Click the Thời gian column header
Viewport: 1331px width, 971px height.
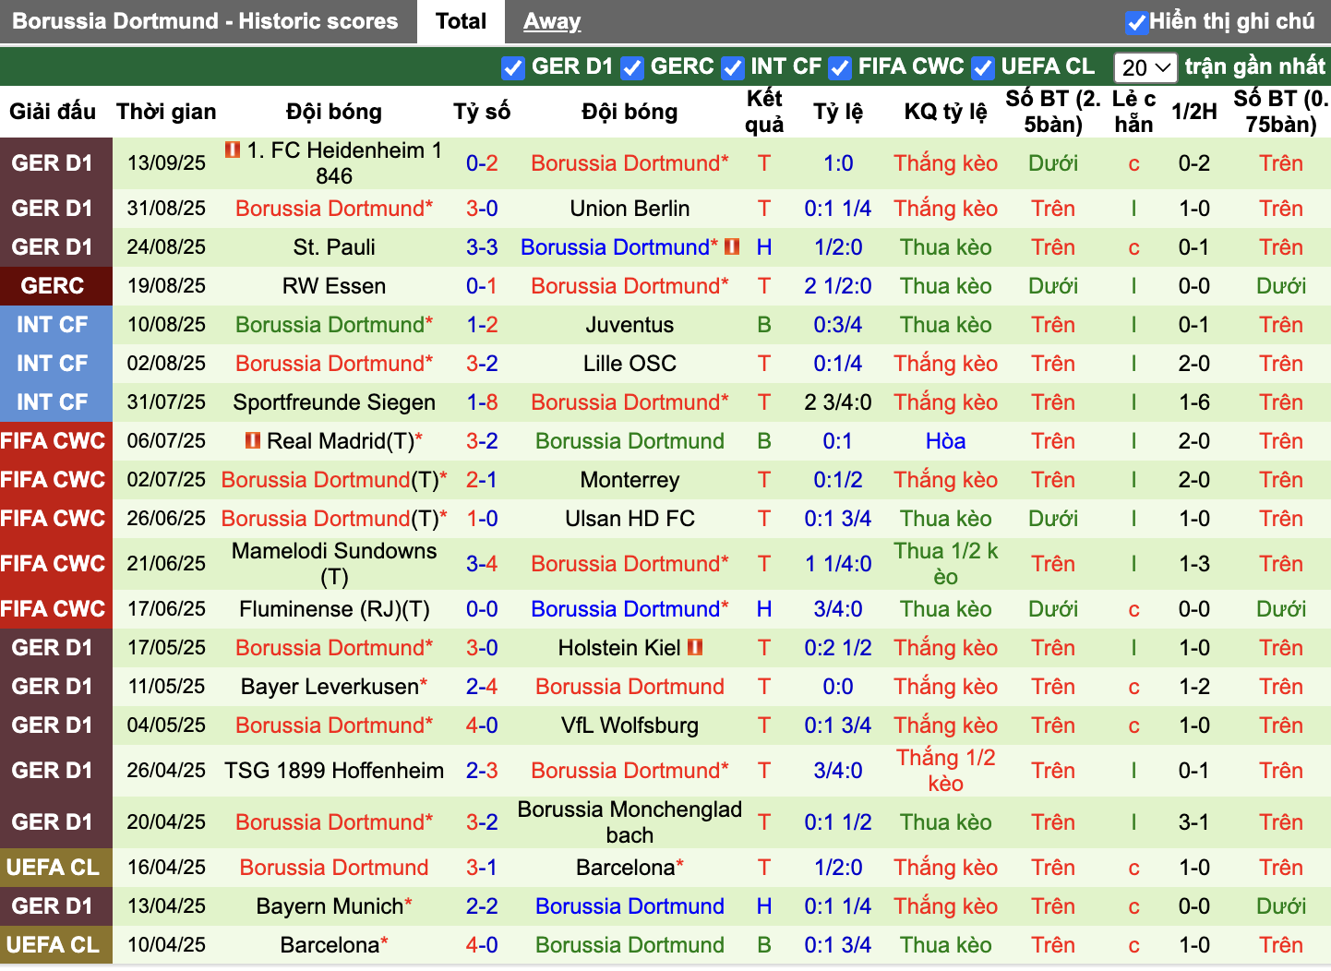tap(166, 112)
